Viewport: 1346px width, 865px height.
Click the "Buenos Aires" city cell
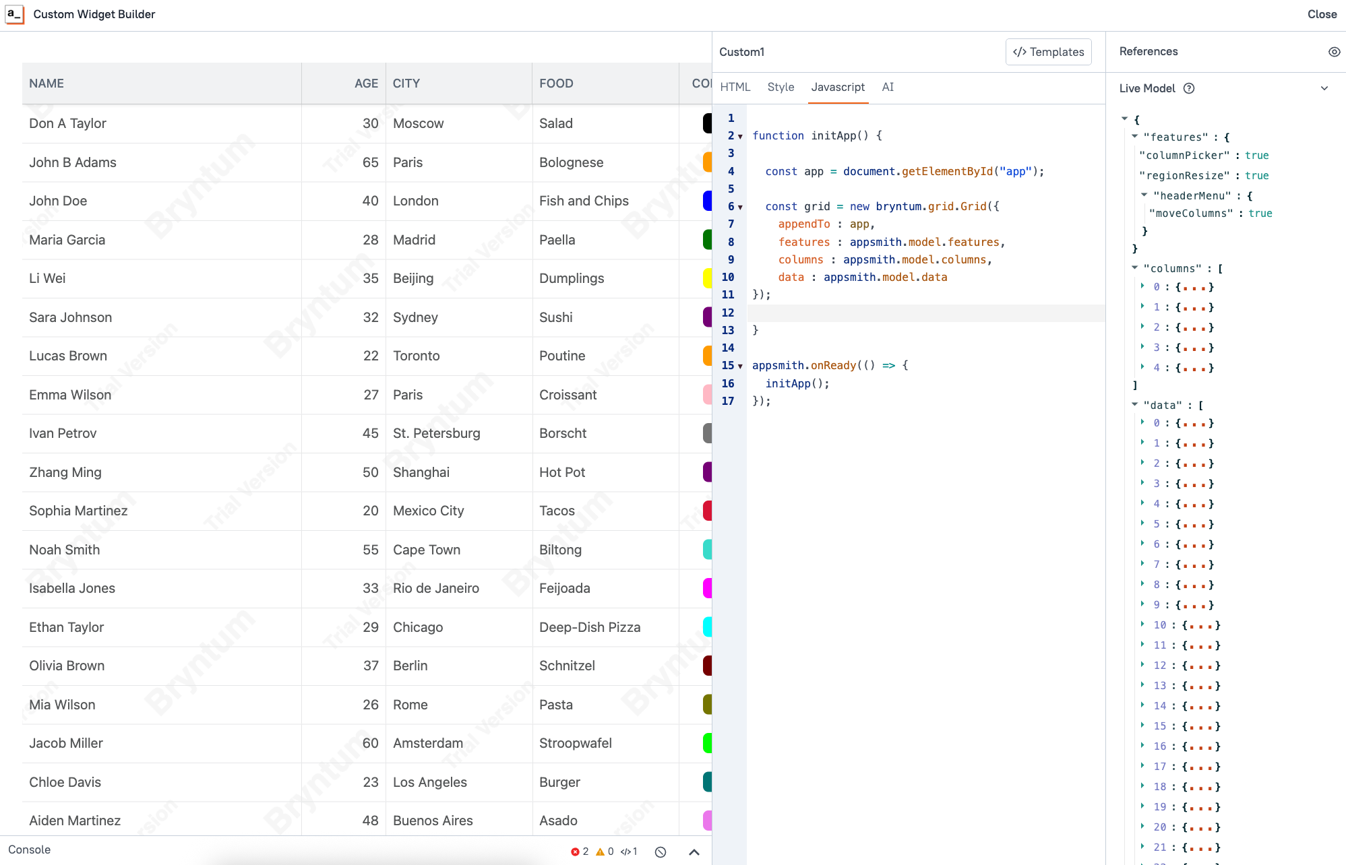[459, 821]
